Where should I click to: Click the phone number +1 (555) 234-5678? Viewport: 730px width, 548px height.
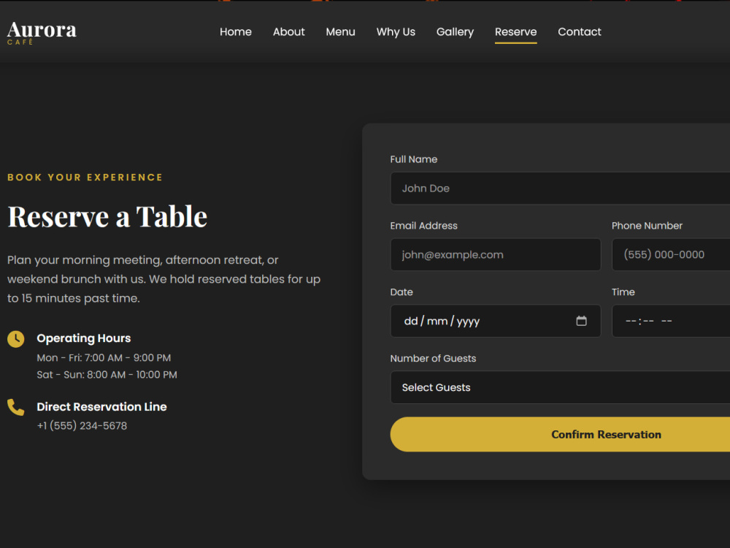coord(82,426)
